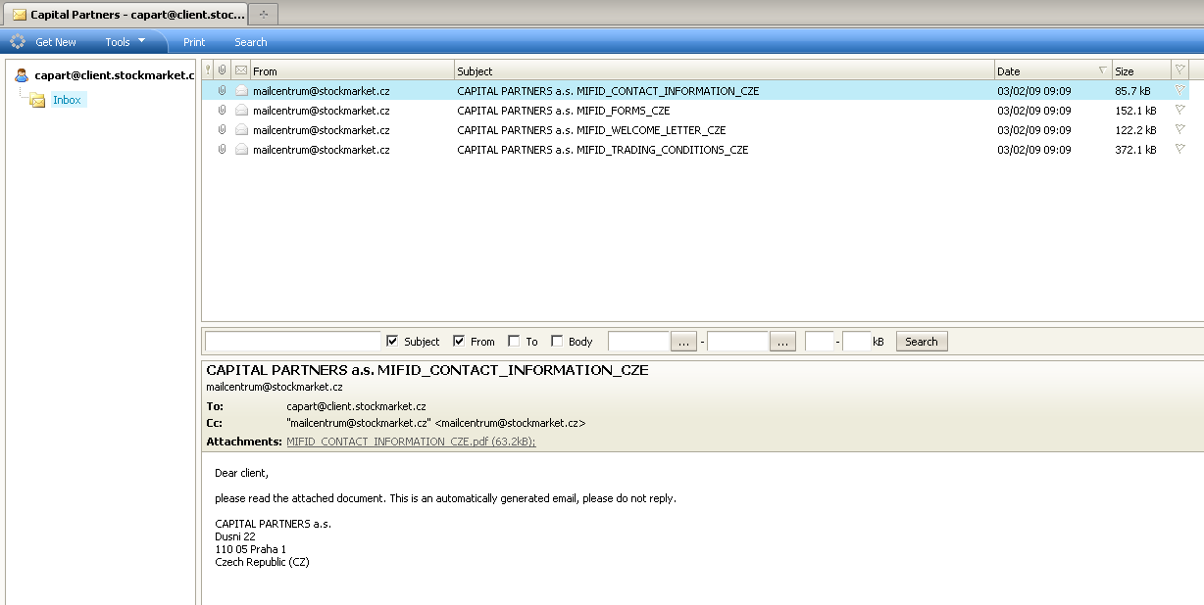
Task: Click the 372.1 kB size cell
Action: point(1135,150)
